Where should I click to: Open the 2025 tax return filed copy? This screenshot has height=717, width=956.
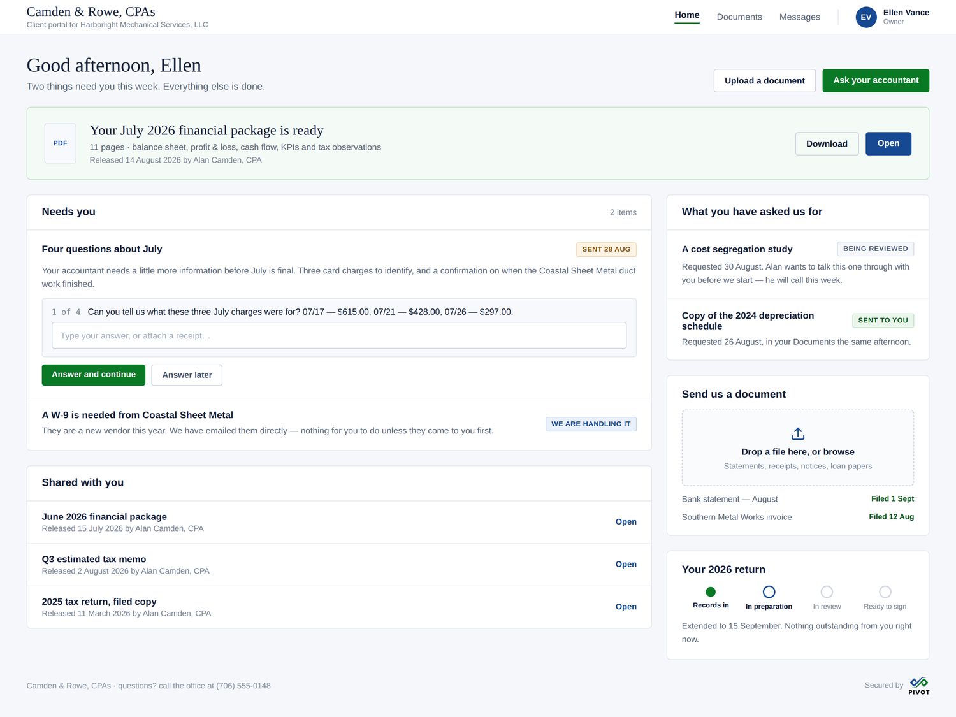coord(626,607)
